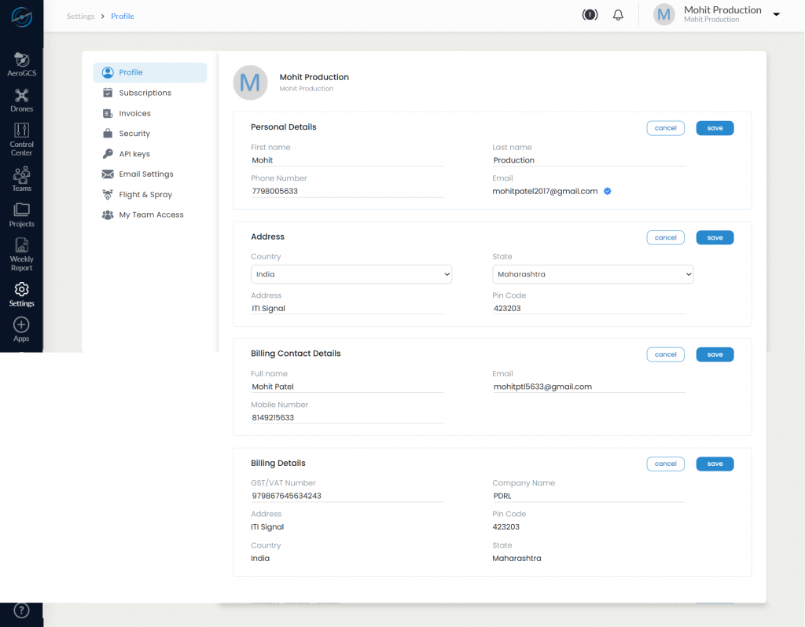Click the Settings breadcrumb link
This screenshot has height=627, width=805.
click(81, 16)
